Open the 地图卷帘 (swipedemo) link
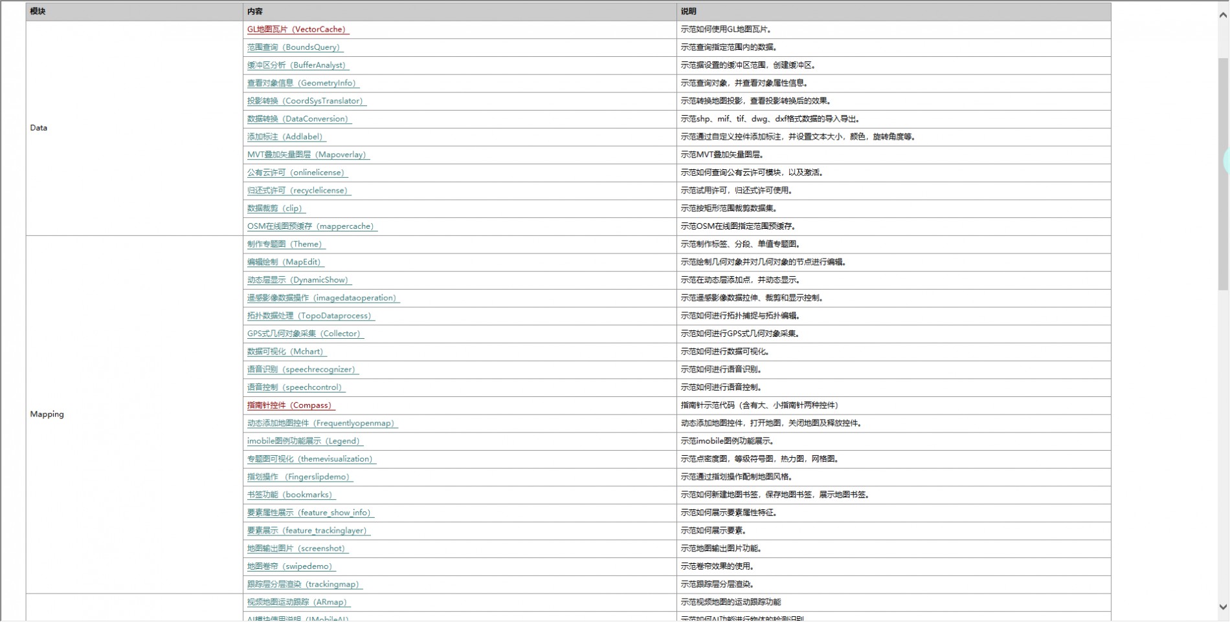 (291, 566)
